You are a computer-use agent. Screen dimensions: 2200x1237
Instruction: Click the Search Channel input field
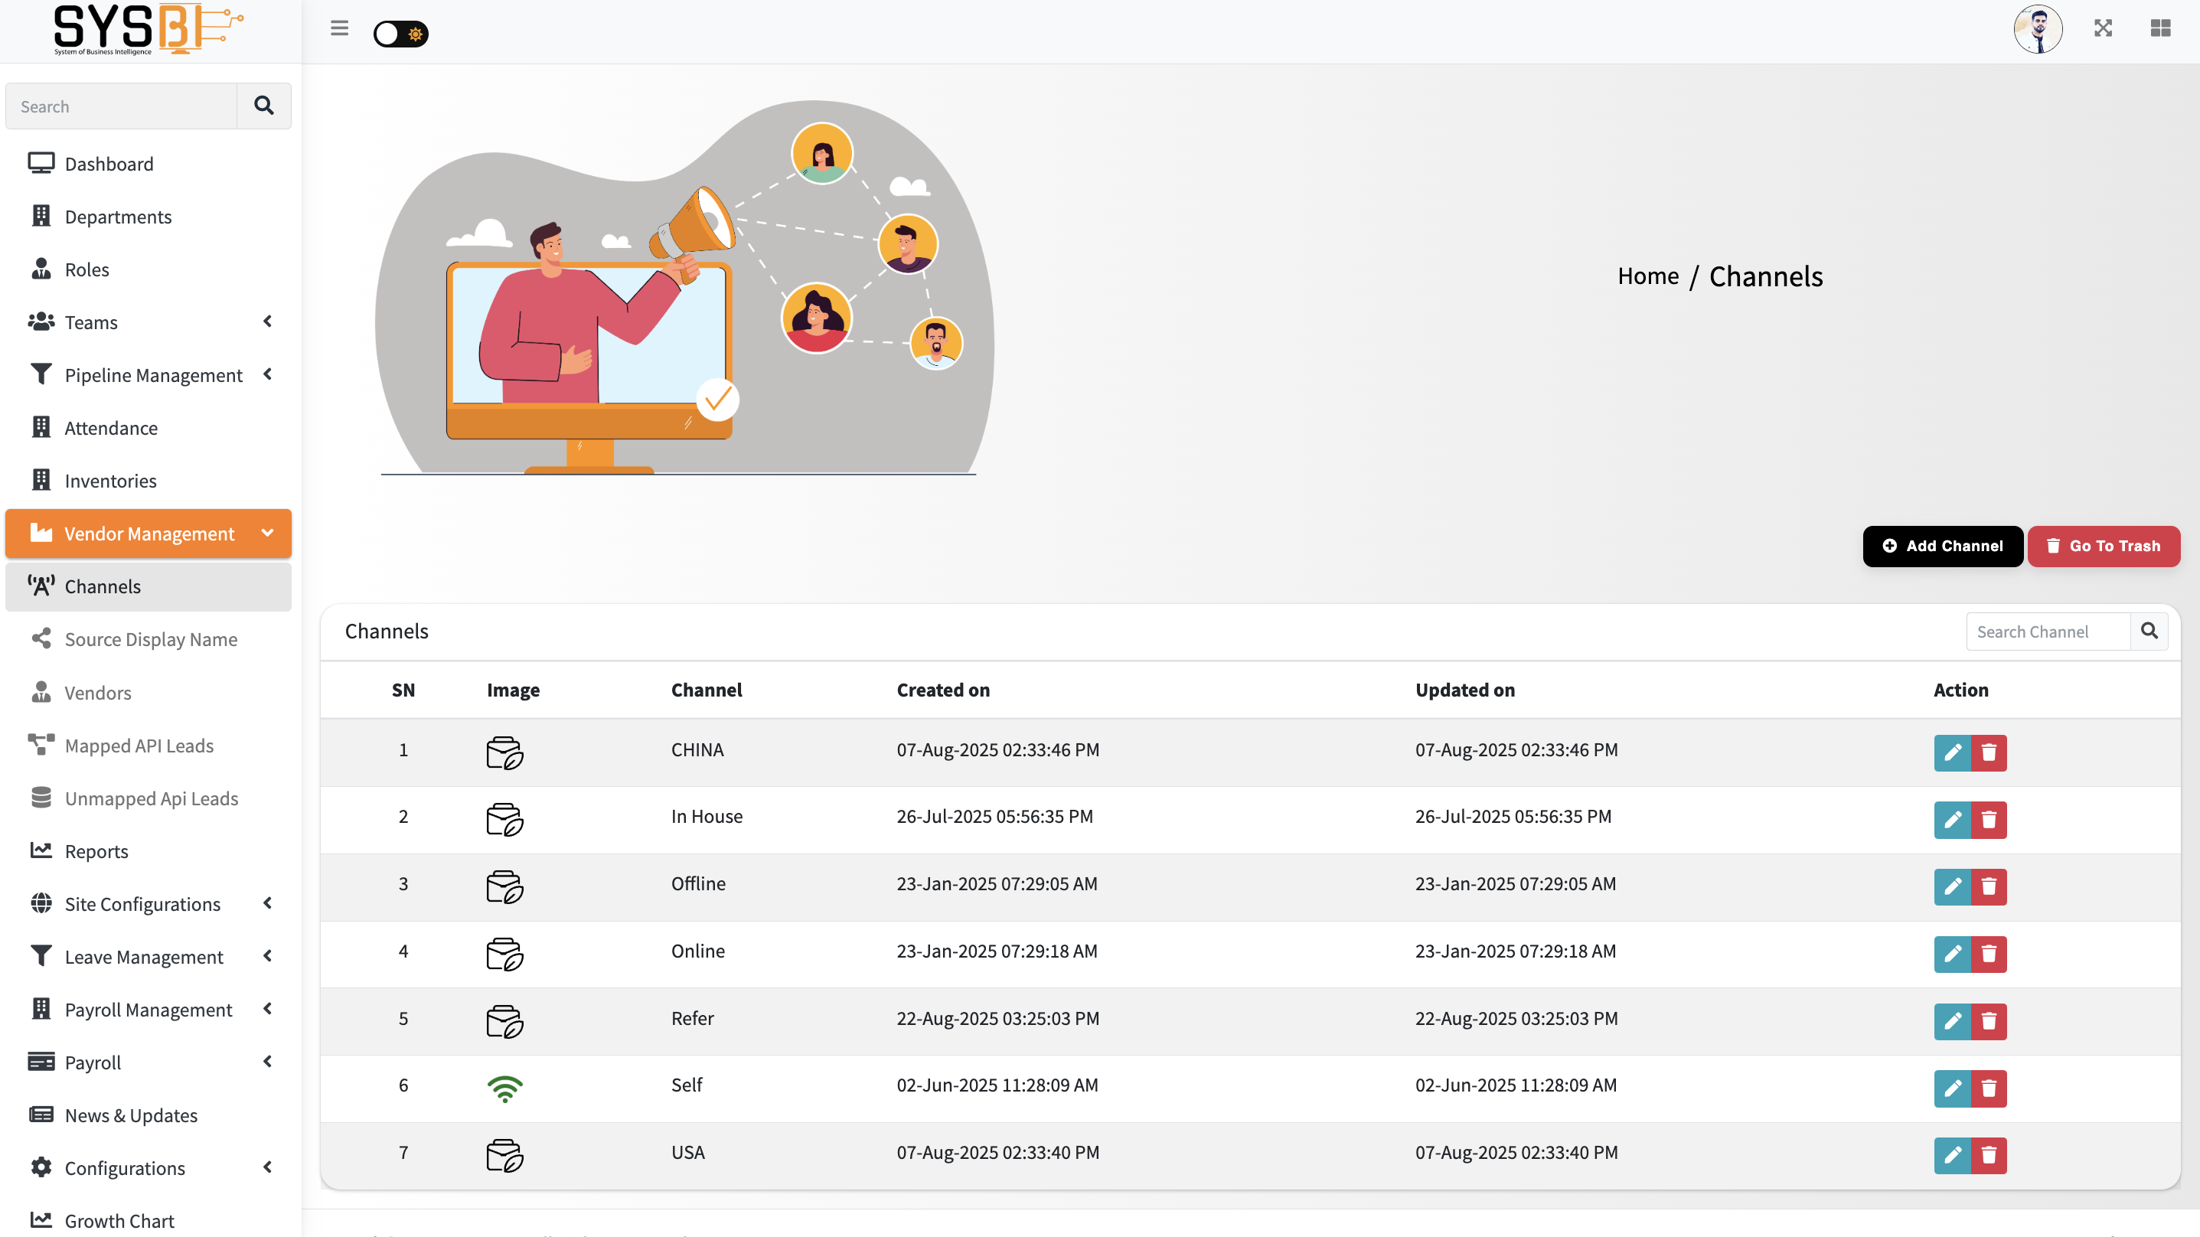click(2047, 632)
